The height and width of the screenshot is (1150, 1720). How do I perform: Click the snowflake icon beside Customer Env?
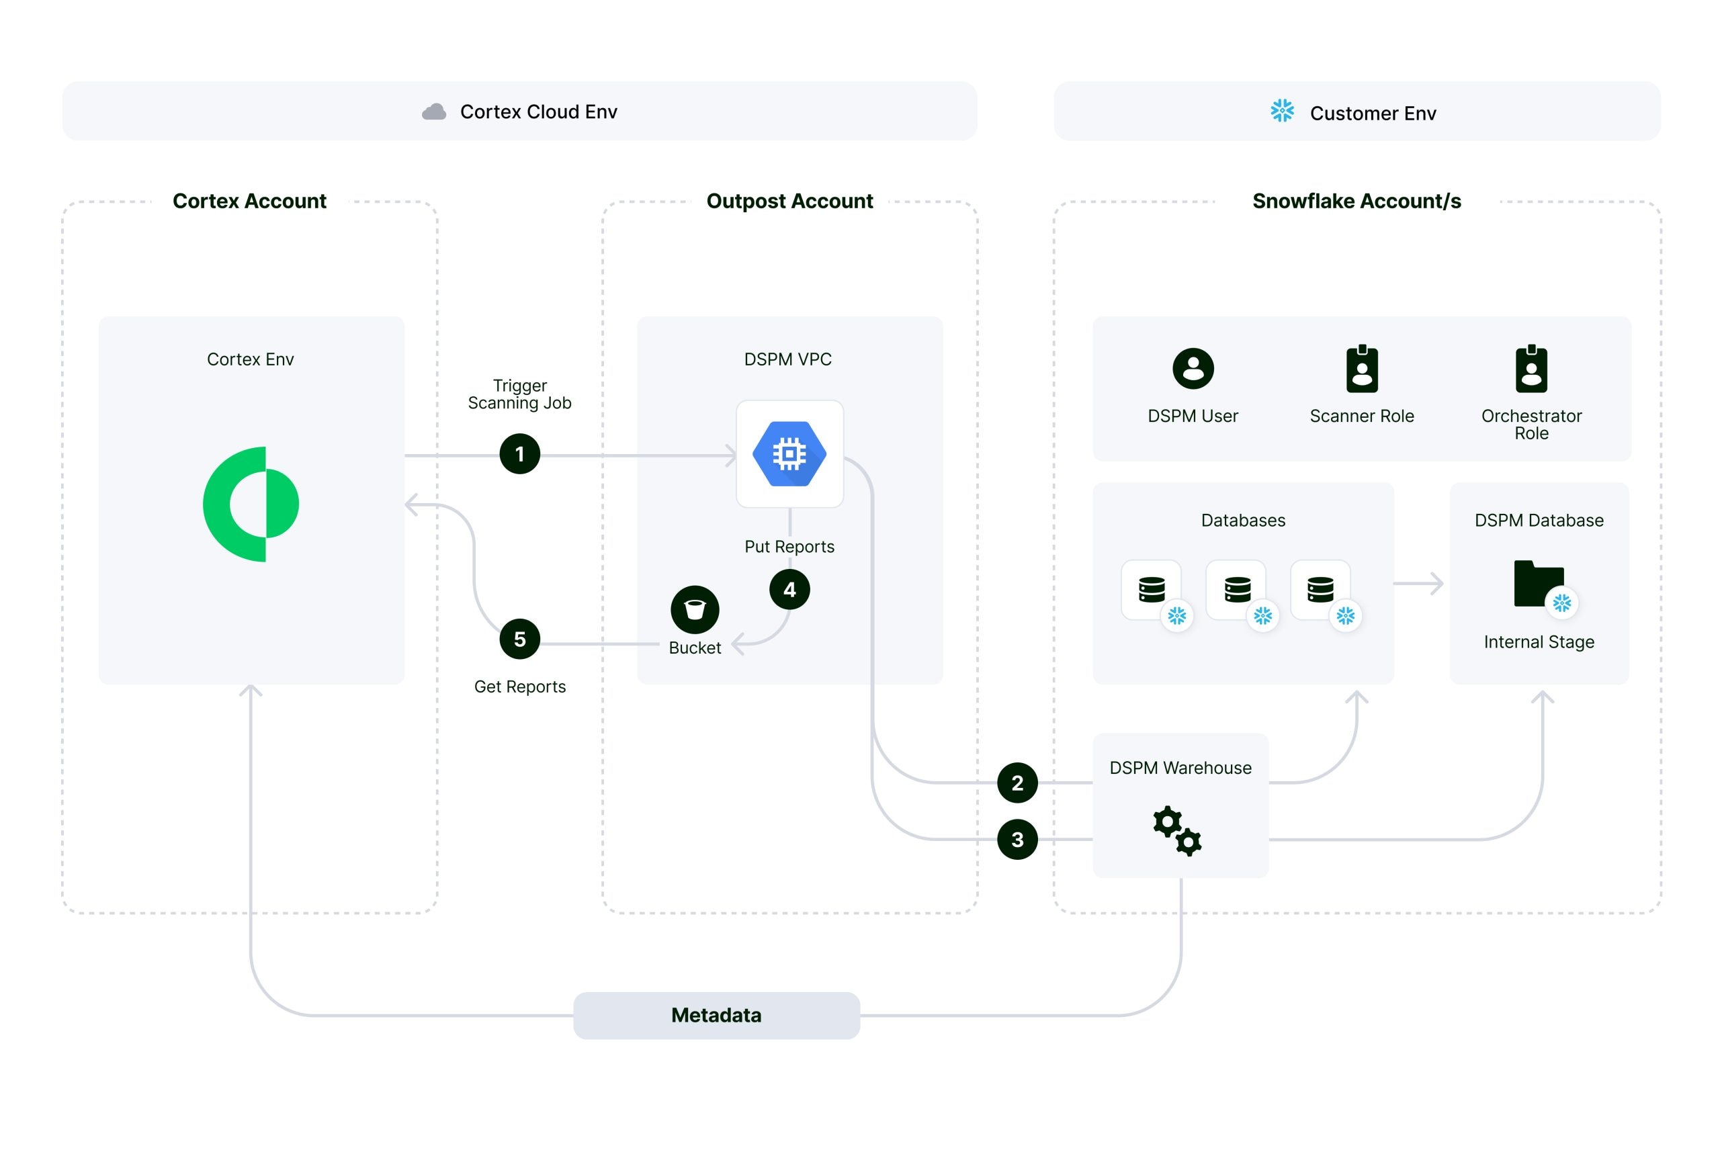pos(1282,112)
